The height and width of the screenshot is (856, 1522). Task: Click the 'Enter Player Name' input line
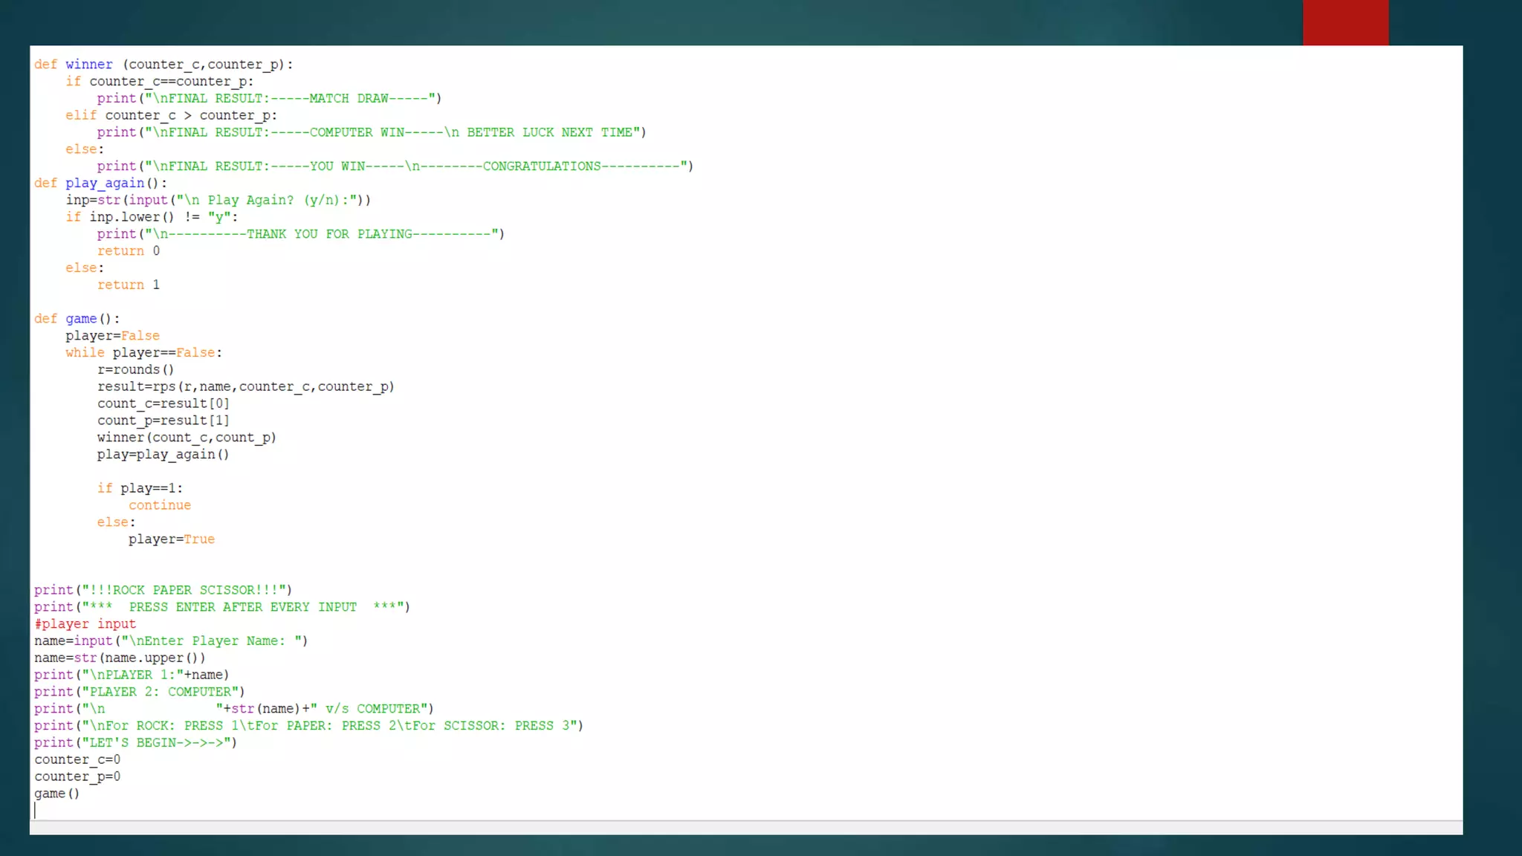[170, 641]
